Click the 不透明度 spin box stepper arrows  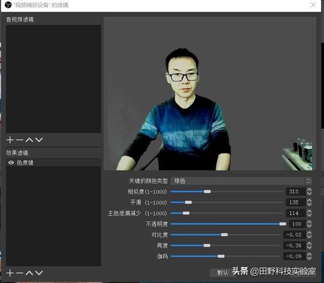pos(309,224)
